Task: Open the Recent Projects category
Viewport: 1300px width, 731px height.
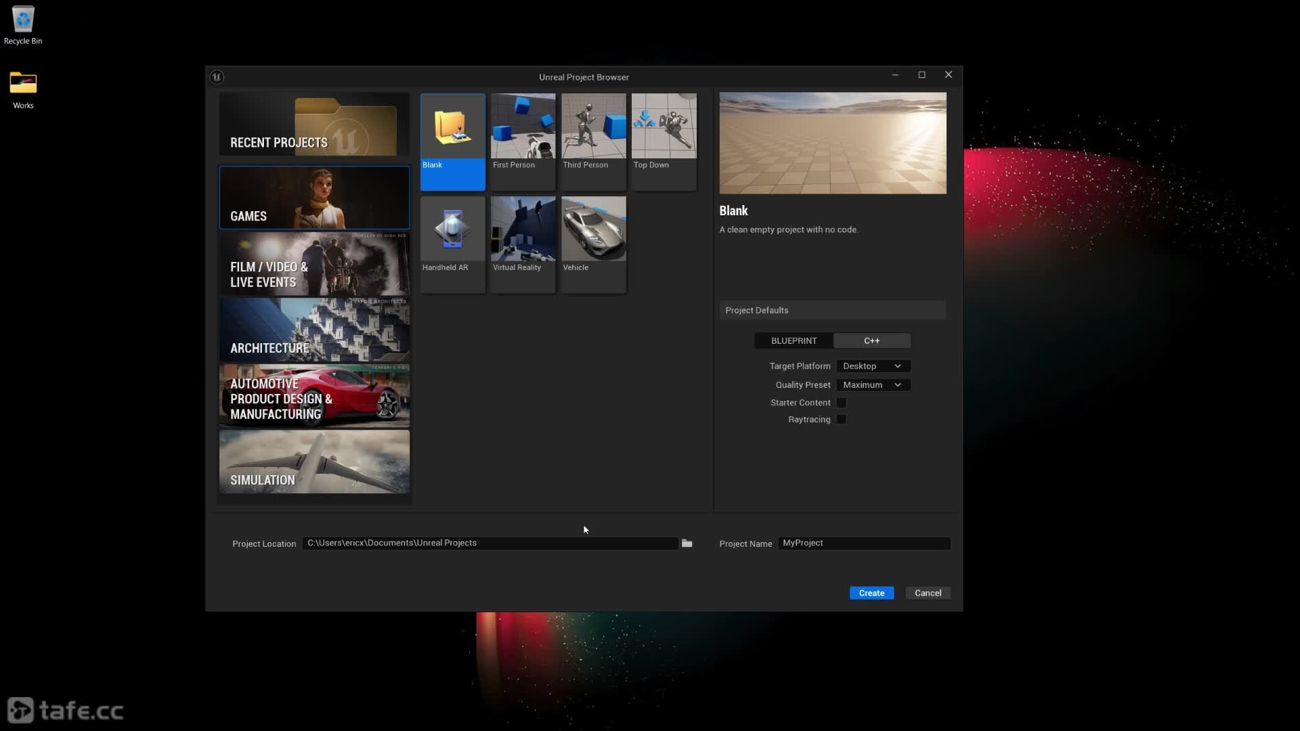Action: click(x=314, y=125)
